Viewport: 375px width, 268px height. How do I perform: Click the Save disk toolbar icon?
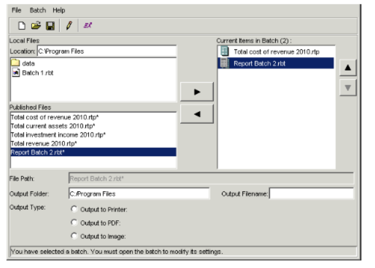point(51,25)
